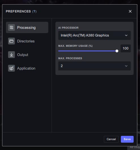Screen dimensions: 140x150
Task: Open the Output settings section
Action: (x=27, y=55)
